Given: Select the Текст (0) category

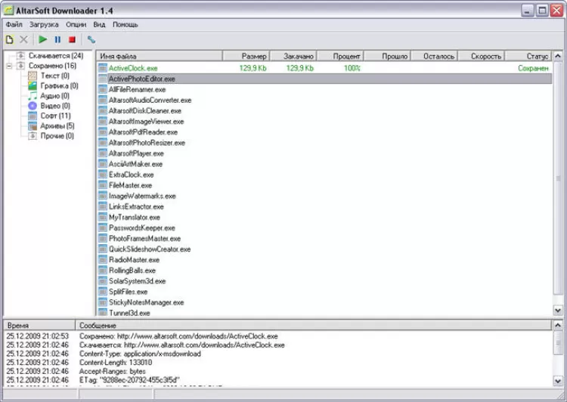Looking at the screenshot, I should point(55,76).
